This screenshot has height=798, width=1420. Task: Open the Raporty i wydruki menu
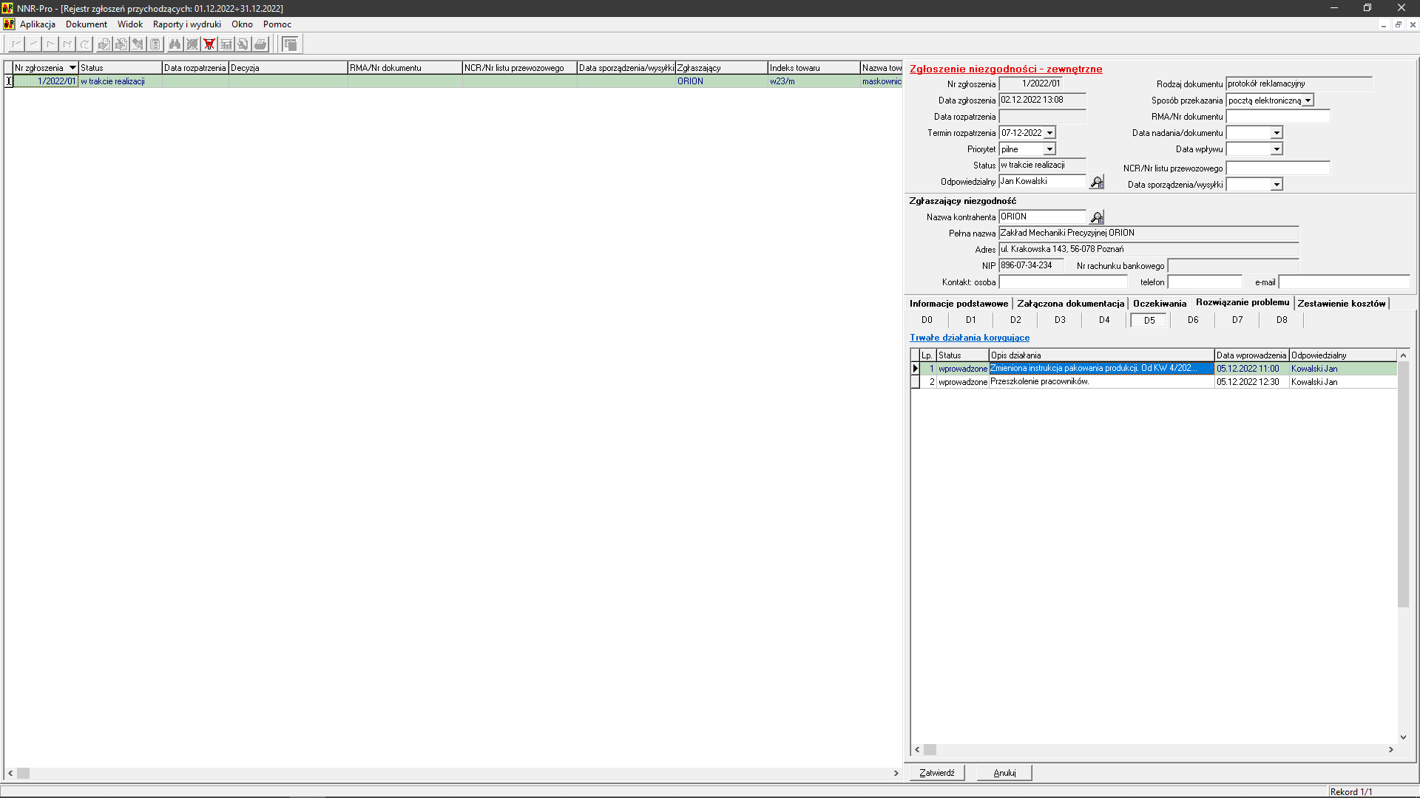click(186, 24)
